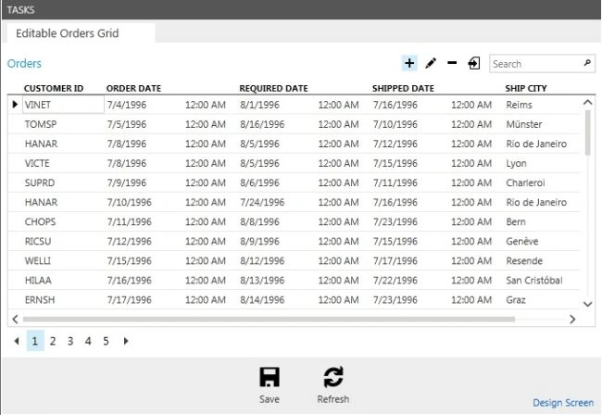The height and width of the screenshot is (415, 602).
Task: Sort by the SHIP CITY column header
Action: click(x=526, y=88)
